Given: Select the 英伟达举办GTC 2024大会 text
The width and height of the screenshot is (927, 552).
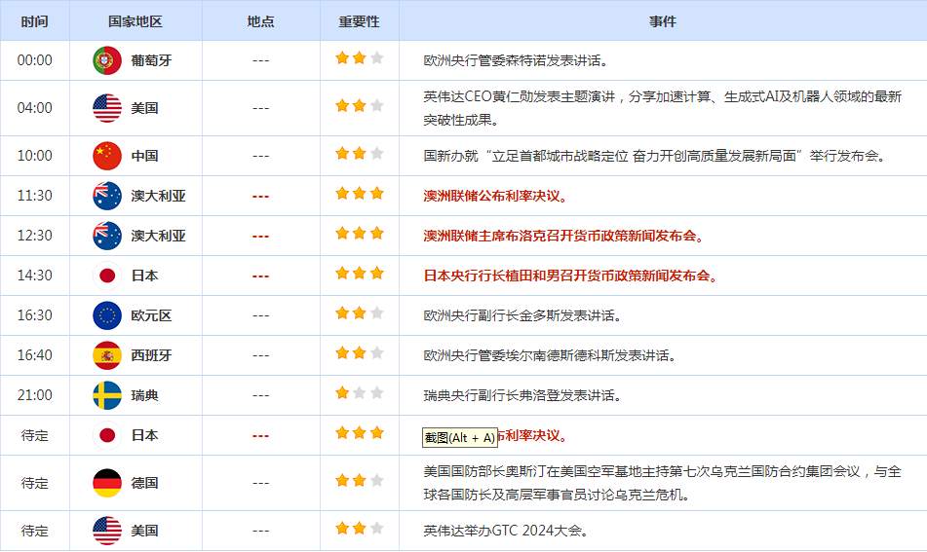Looking at the screenshot, I should click(x=506, y=531).
